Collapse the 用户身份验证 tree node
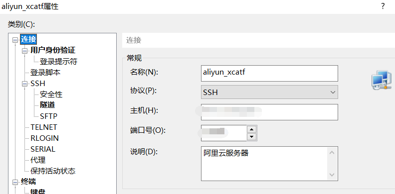 [x=25, y=51]
